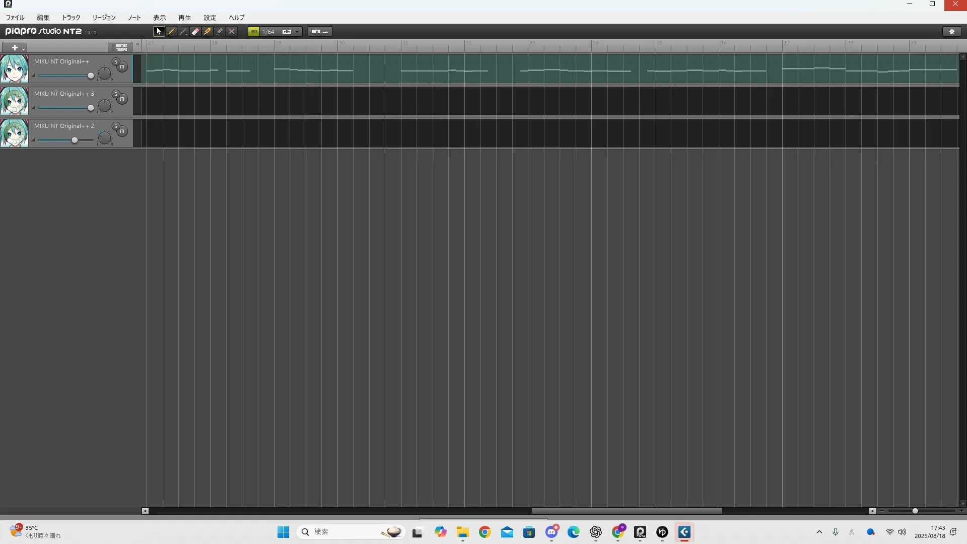
Task: Select the gray knife split tool
Action: point(220,31)
